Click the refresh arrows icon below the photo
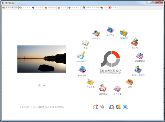This screenshot has height=122, width=165. pos(39,85)
